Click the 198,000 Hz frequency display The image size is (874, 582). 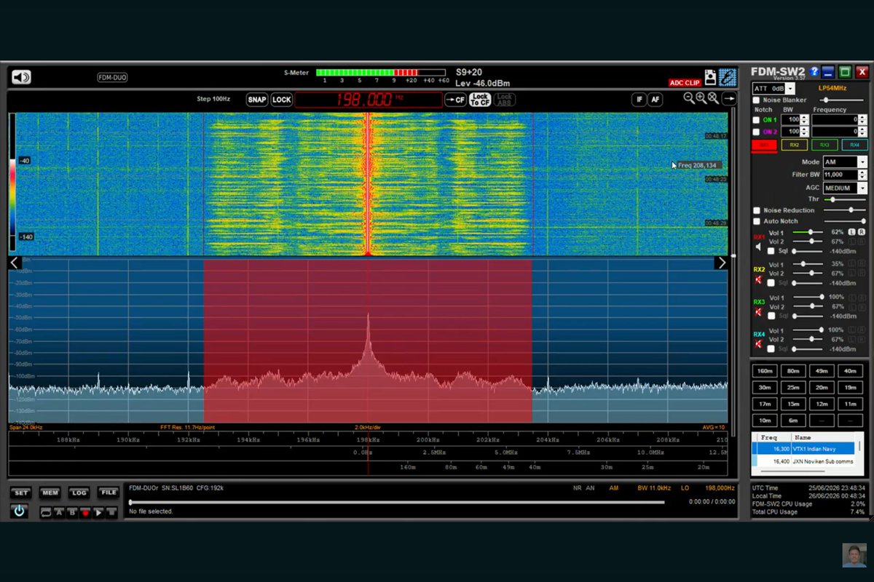[x=369, y=100]
